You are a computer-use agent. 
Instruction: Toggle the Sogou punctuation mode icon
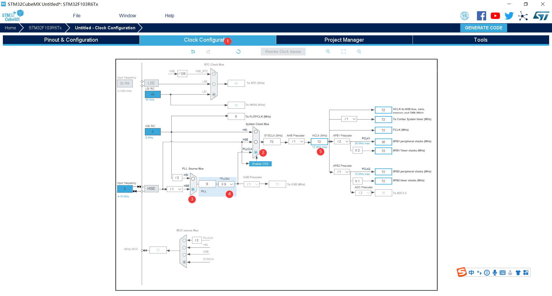pos(479,273)
